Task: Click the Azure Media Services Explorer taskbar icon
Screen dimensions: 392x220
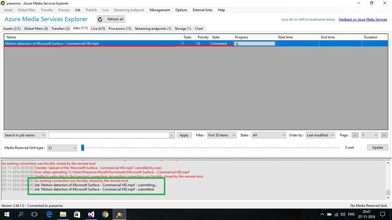Action: (119, 214)
